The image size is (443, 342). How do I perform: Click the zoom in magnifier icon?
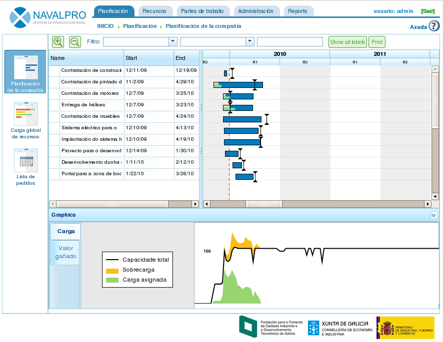click(58, 42)
